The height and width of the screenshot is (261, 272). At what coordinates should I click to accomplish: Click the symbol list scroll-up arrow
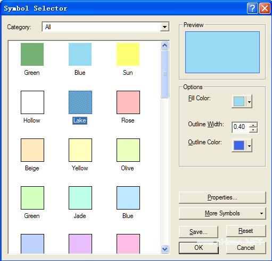coord(164,46)
